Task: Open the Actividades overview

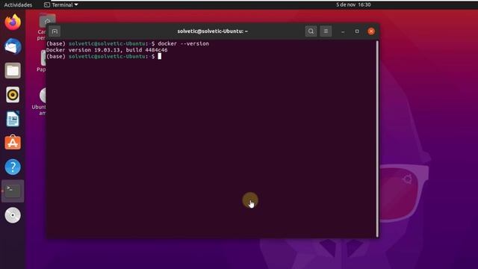Action: [x=18, y=5]
